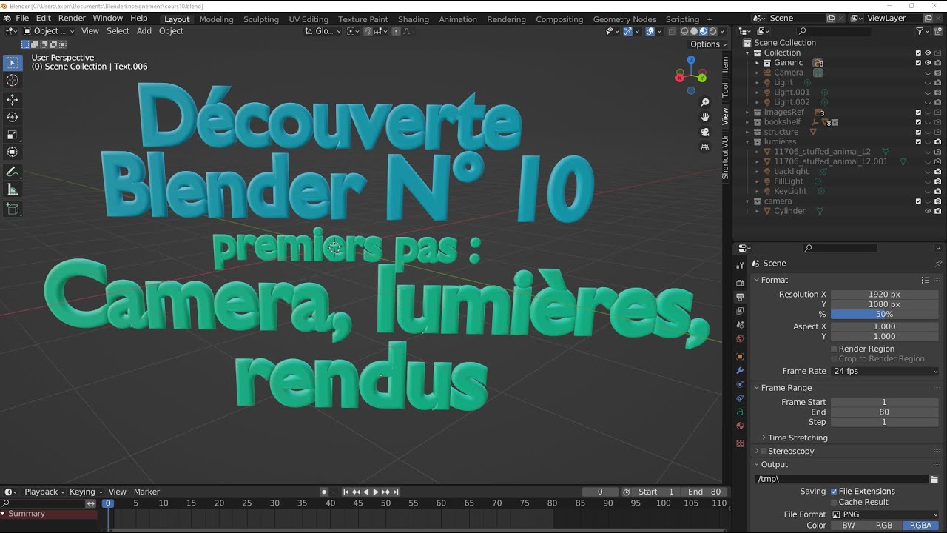The width and height of the screenshot is (947, 533).
Task: Open the Output properties printer tab
Action: tap(740, 297)
